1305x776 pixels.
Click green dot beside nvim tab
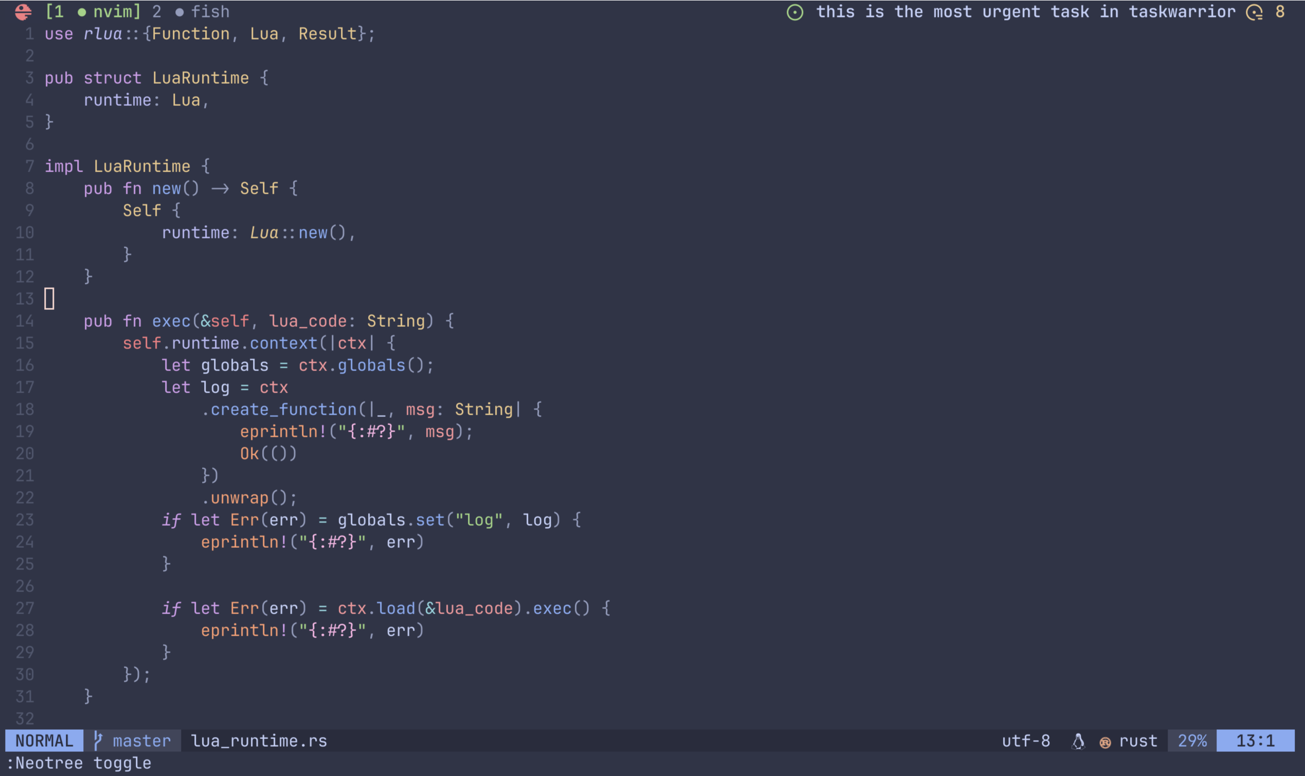pos(82,12)
